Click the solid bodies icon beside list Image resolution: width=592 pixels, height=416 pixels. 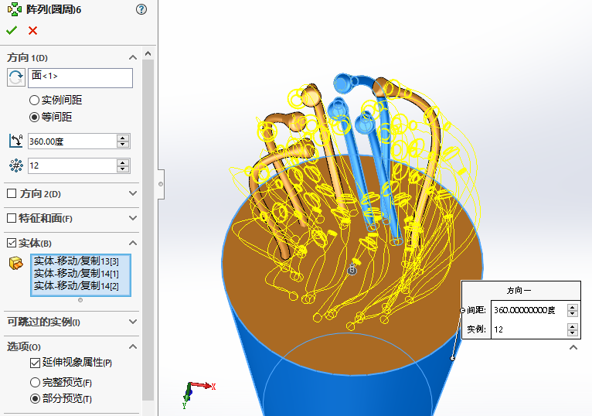point(15,263)
